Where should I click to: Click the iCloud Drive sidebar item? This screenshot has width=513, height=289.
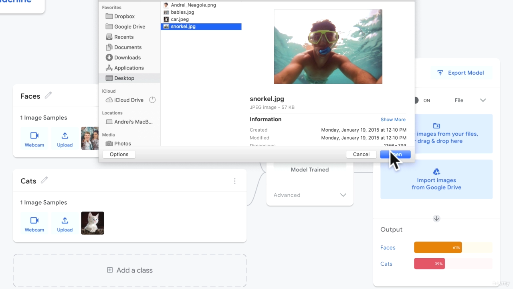click(x=128, y=100)
